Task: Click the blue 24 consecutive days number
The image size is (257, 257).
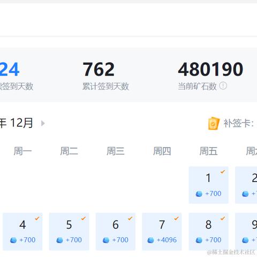Action: tap(9, 69)
